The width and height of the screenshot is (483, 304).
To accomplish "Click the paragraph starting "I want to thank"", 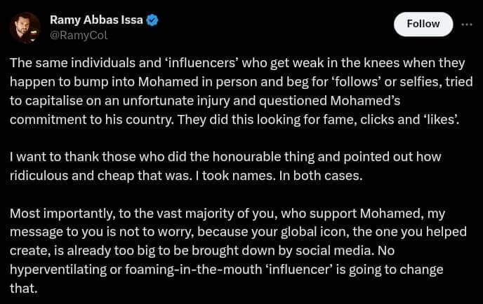I will 225,166.
